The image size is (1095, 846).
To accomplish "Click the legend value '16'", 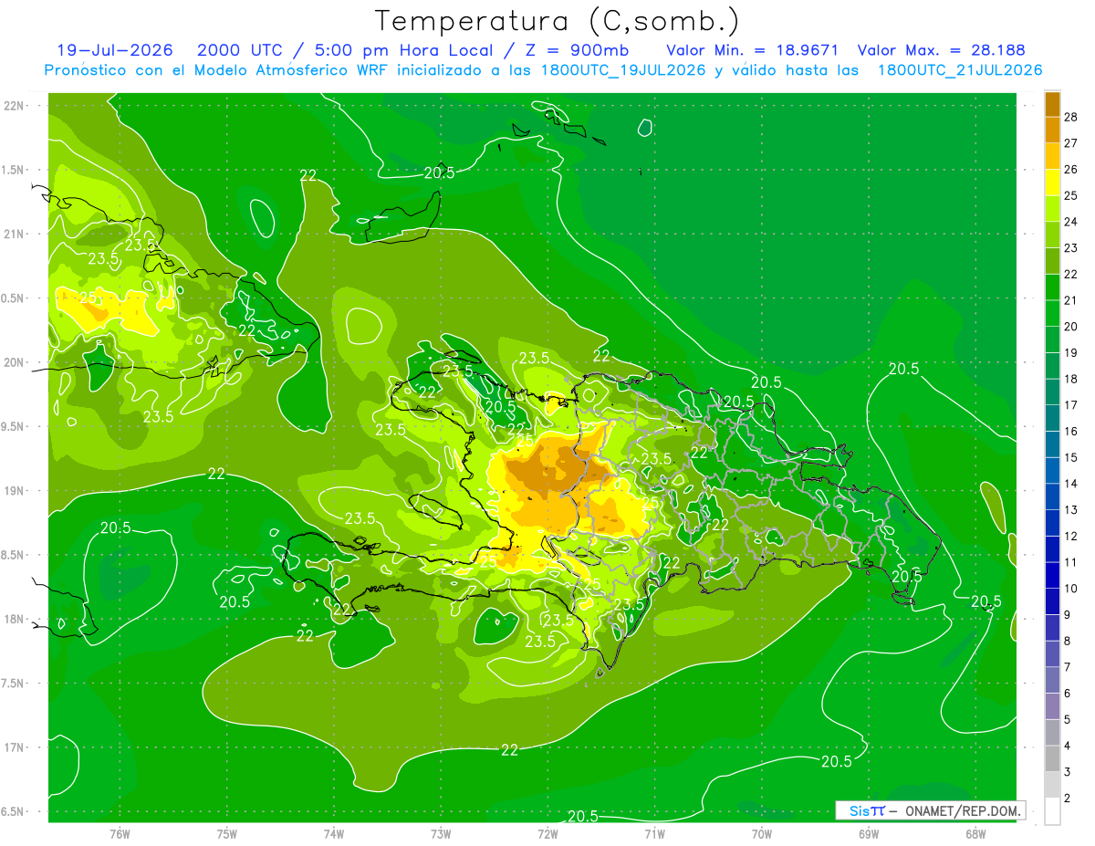I will coord(1071,432).
